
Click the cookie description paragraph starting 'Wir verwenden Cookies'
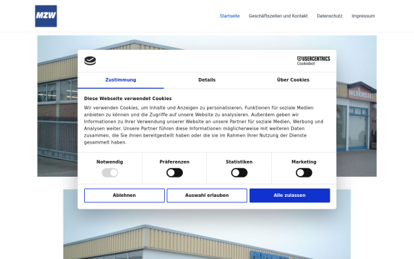(204, 125)
